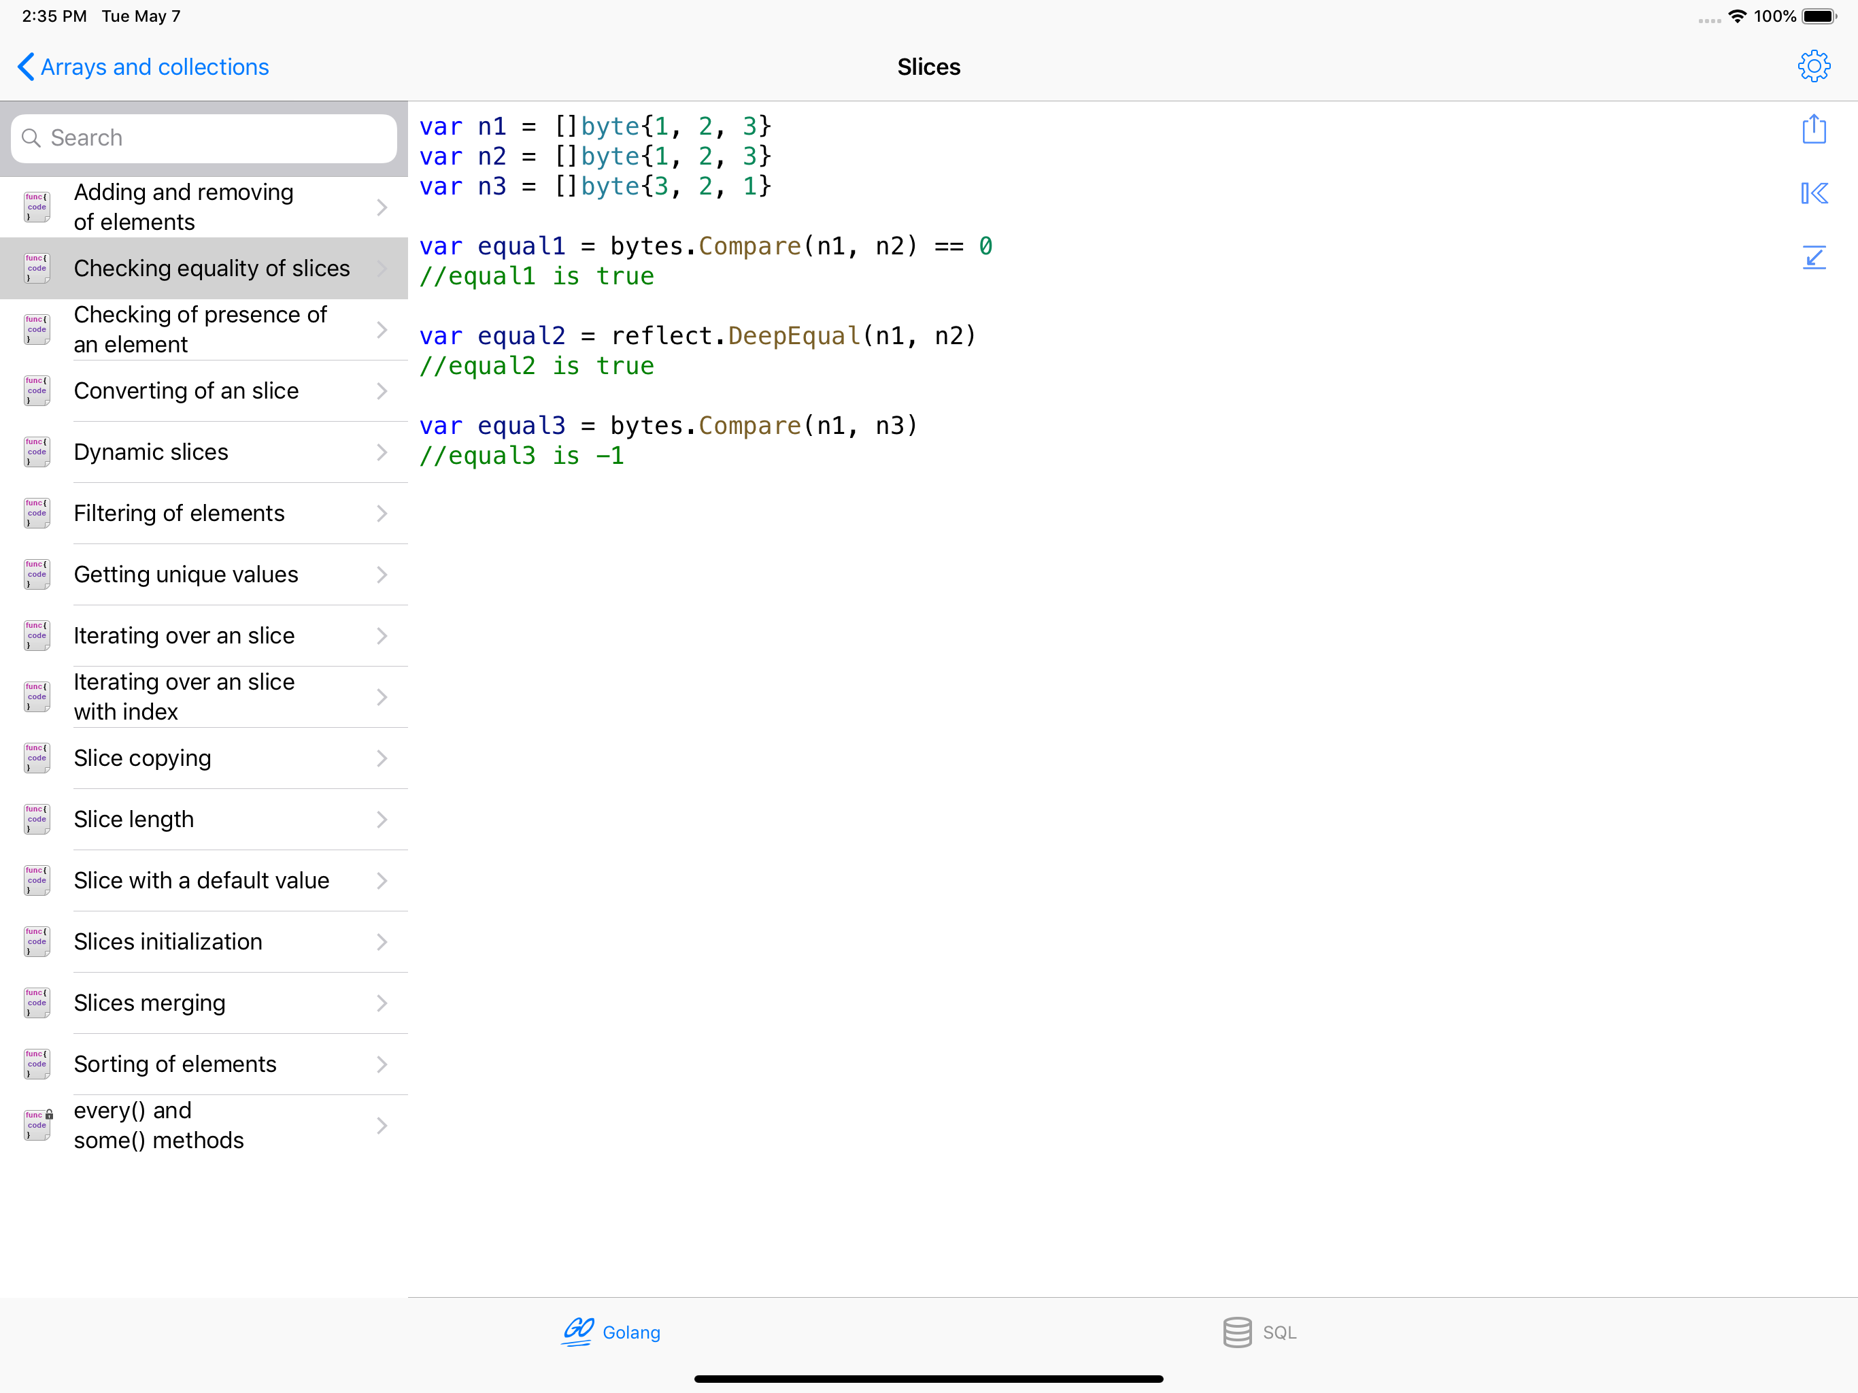Expand chevron for Sorting of elements

pyautogui.click(x=382, y=1064)
